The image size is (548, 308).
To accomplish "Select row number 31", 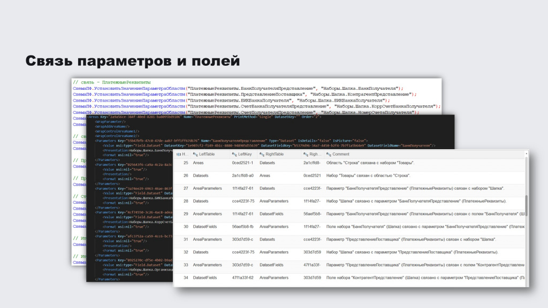I will click(x=186, y=240).
